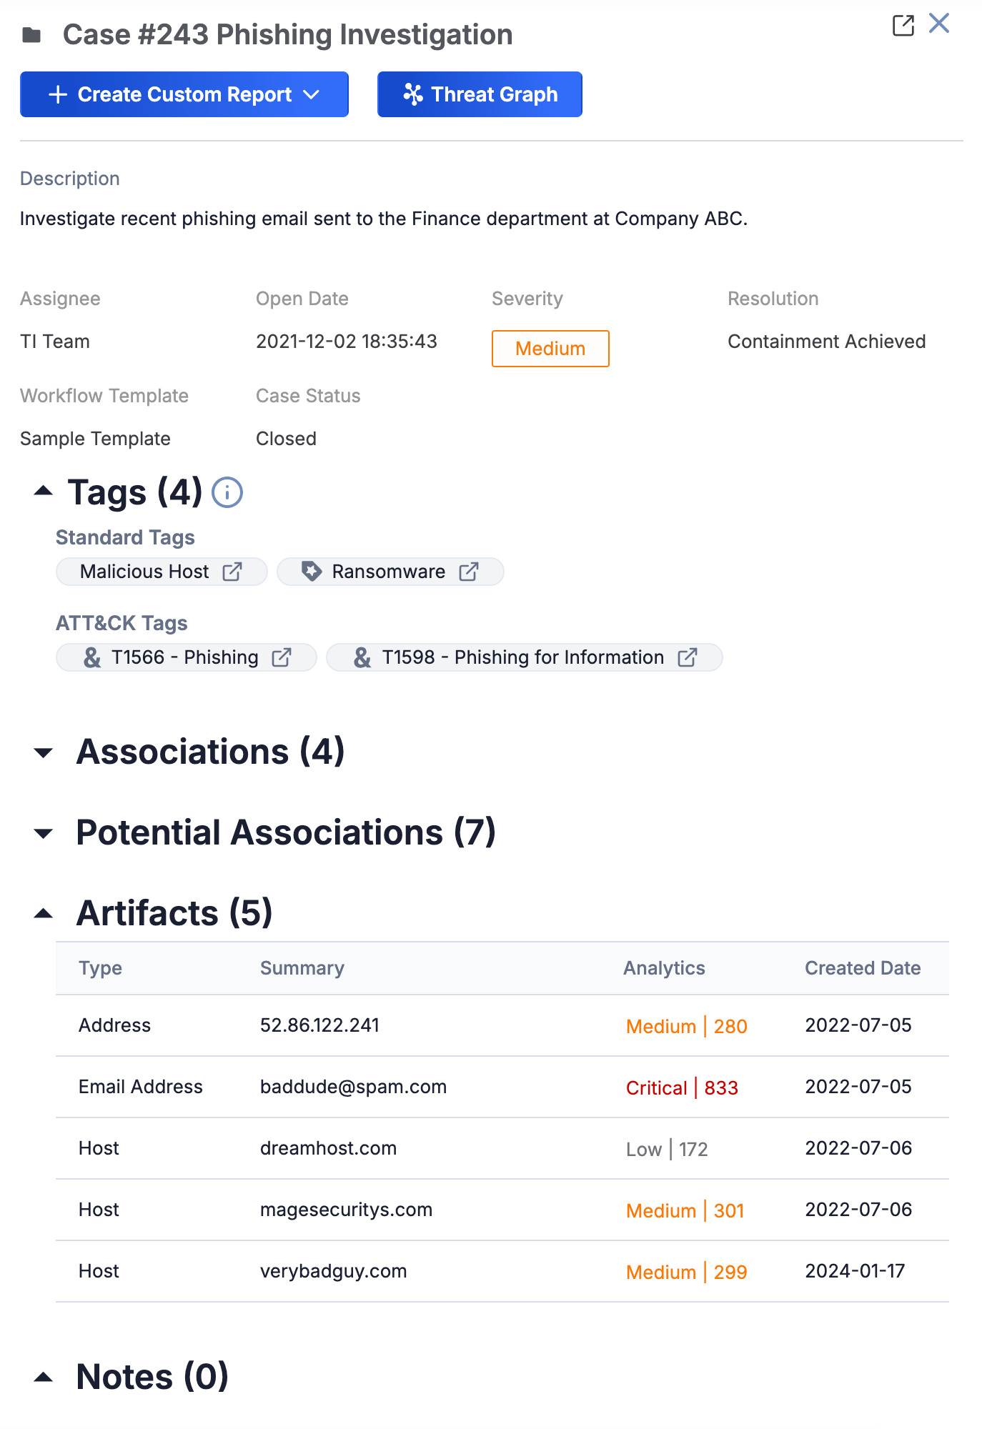Click the Medium severity badge
The image size is (982, 1429).
(x=550, y=349)
